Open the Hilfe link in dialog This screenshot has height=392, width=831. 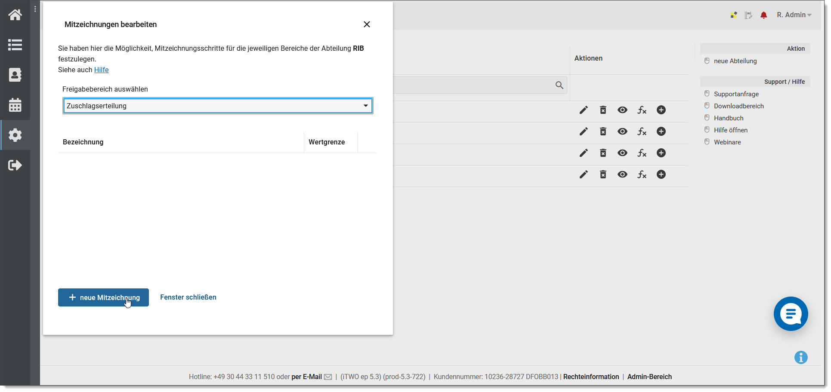pyautogui.click(x=102, y=70)
